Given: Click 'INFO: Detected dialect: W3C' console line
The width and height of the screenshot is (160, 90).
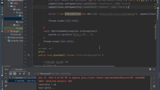Looking at the screenshot, I should [x=55, y=81].
